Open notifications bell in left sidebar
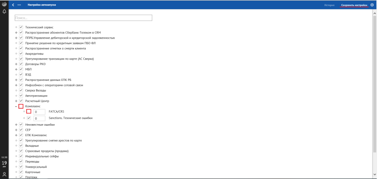The width and height of the screenshot is (378, 179). tap(4, 11)
